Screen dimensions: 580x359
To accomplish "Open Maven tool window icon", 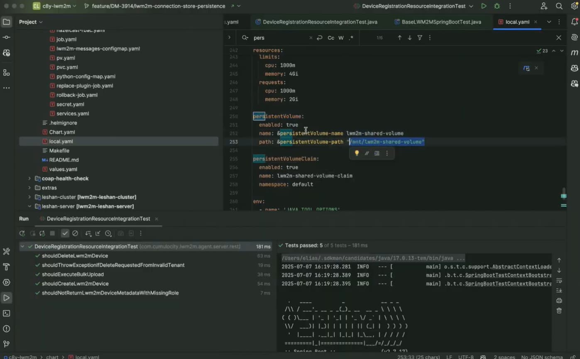I will 575,53.
